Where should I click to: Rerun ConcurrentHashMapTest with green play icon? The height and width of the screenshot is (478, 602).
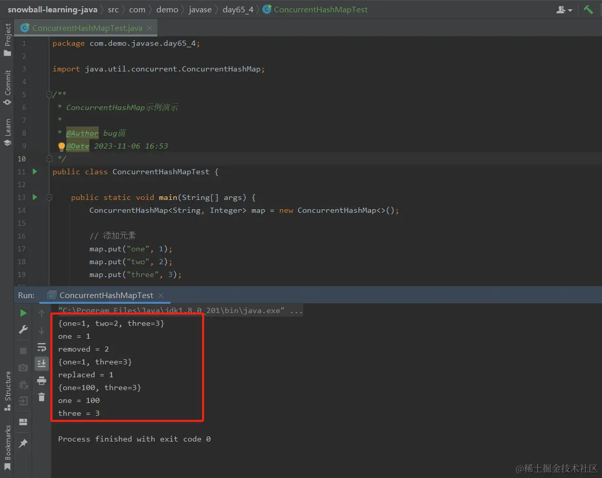click(23, 314)
